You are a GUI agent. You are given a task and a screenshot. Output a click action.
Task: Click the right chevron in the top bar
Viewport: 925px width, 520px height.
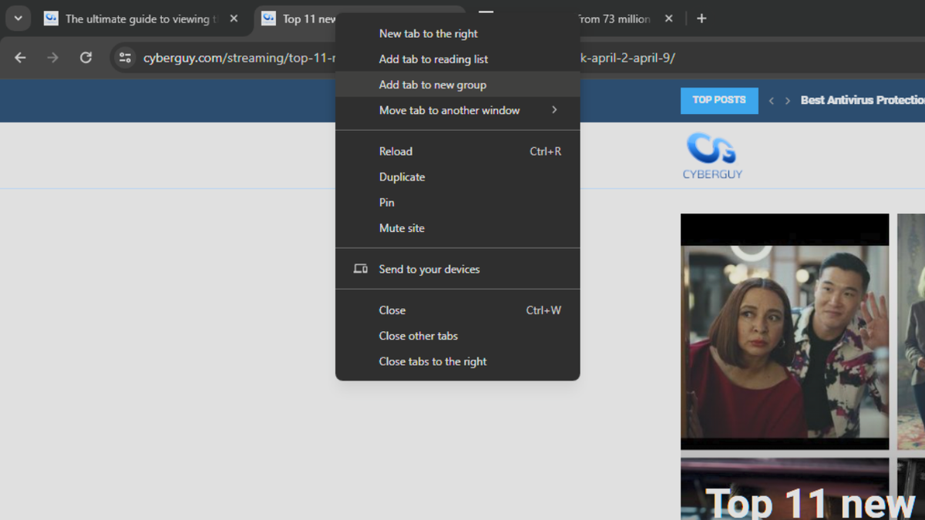click(x=787, y=100)
